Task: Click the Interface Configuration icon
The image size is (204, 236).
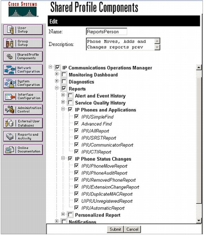Action: tap(10, 96)
